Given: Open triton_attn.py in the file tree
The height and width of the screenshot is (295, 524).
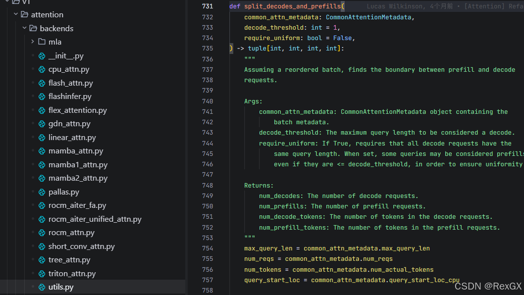Looking at the screenshot, I should (72, 274).
